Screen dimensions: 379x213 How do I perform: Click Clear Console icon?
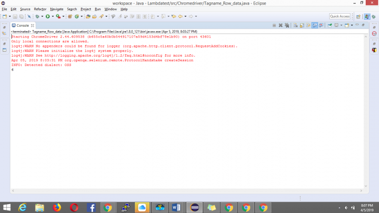coord(295,25)
